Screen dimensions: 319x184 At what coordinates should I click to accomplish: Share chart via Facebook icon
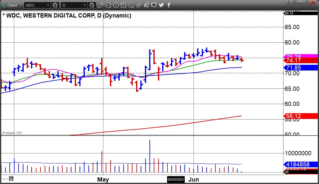pos(169,5)
